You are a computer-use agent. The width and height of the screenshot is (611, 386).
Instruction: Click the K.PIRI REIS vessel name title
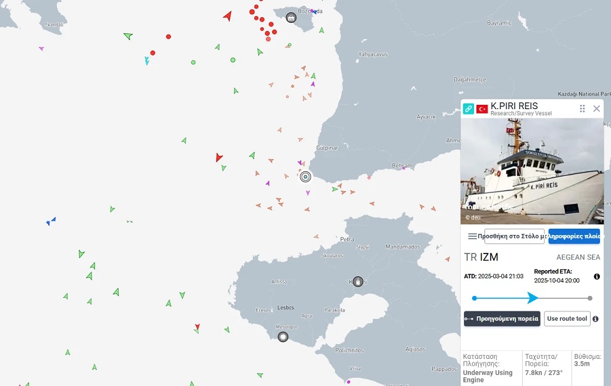[514, 106]
